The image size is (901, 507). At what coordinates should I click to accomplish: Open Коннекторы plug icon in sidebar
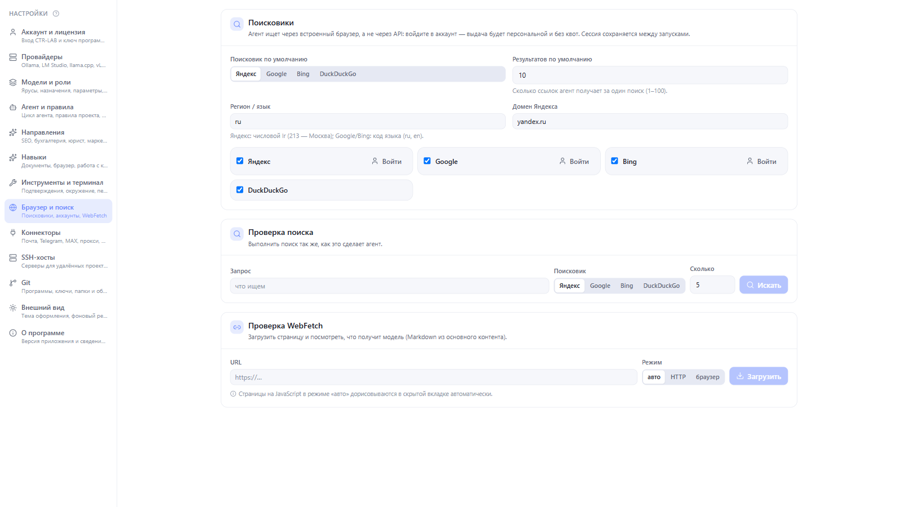tap(13, 233)
